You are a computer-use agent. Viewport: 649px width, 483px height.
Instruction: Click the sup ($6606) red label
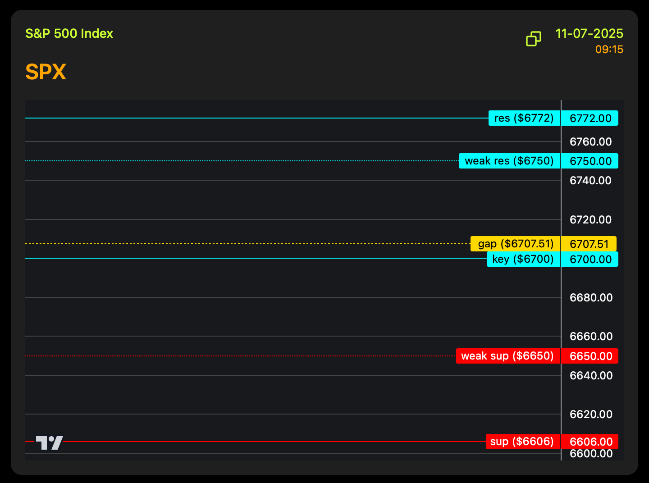(522, 442)
